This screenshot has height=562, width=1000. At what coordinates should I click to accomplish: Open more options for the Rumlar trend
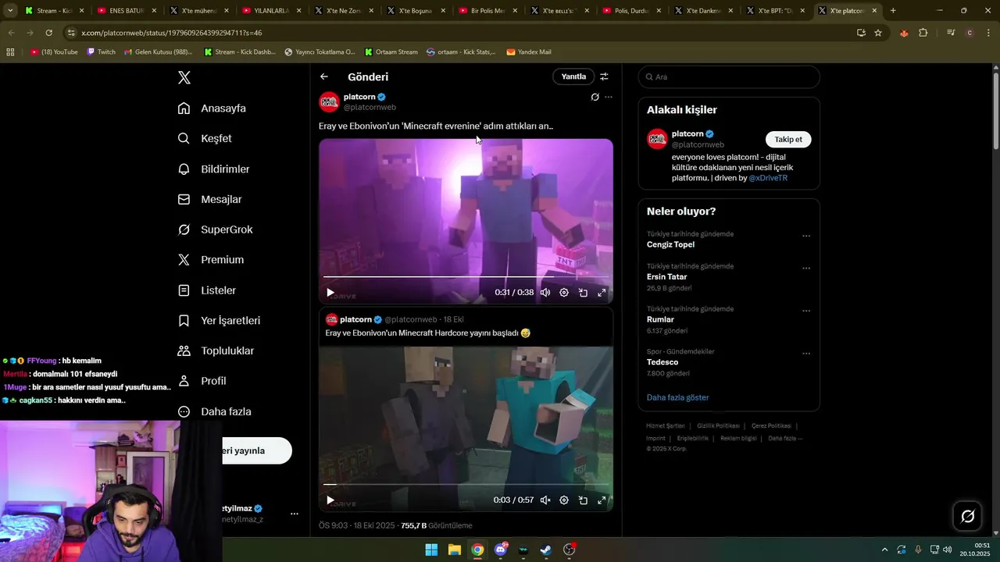(x=806, y=311)
